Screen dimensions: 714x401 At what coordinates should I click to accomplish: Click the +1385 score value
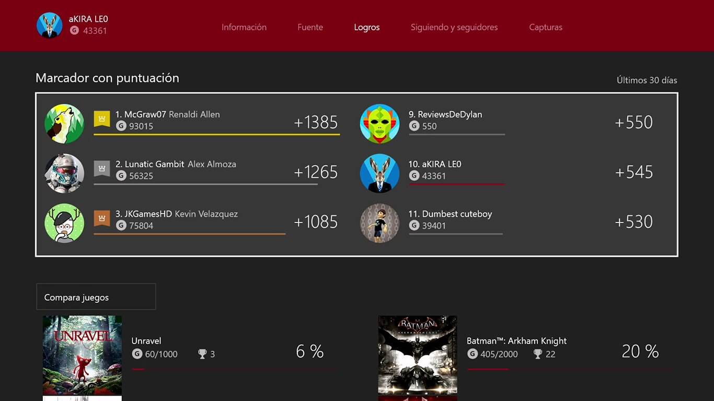[316, 122]
